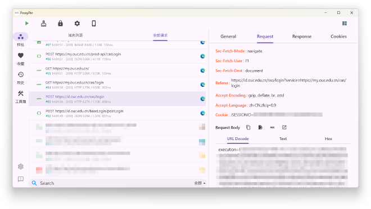The image size is (371, 209).
Task: Click the Referer header value
Action: (x=289, y=83)
